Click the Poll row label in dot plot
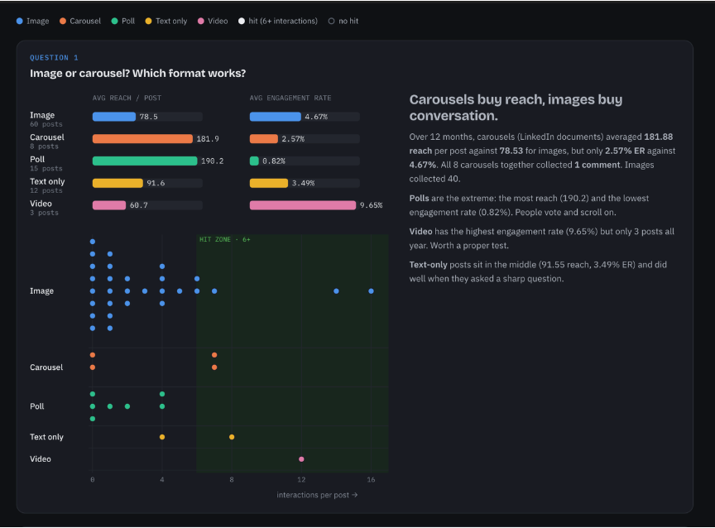The width and height of the screenshot is (715, 528). pyautogui.click(x=37, y=406)
